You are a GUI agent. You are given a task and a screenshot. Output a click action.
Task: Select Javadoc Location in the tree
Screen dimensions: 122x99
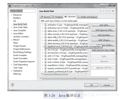click(x=21, y=36)
